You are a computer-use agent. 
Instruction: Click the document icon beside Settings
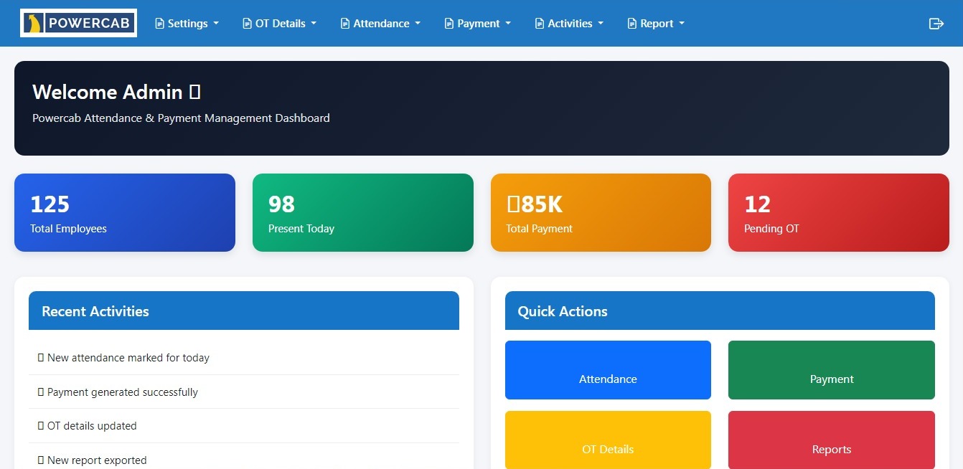coord(159,24)
